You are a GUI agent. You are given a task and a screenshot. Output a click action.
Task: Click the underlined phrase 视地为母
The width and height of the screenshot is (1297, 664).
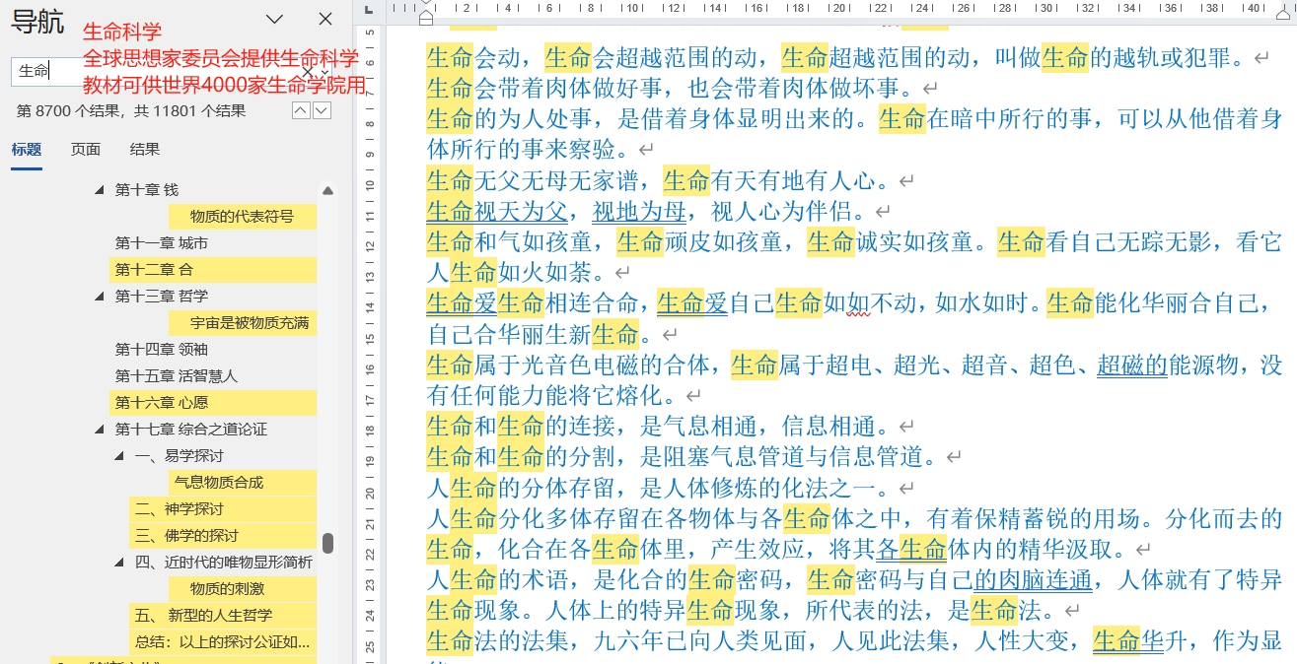639,211
